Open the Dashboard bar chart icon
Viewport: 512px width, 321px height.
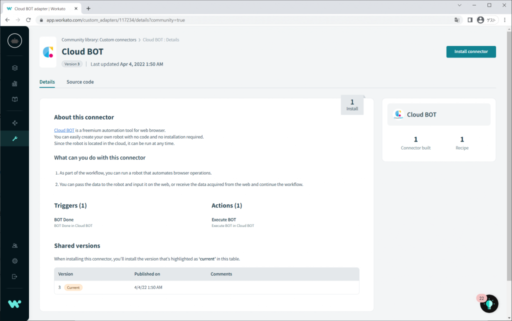pos(14,83)
